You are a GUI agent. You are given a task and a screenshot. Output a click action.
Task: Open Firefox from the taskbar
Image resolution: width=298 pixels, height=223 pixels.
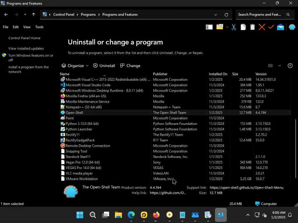[156, 215]
